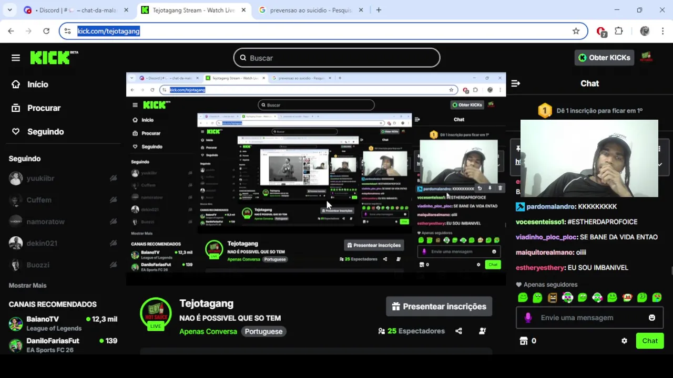This screenshot has height=378, width=673.
Task: Expand the pinned message chevron in chat
Action: 660,164
